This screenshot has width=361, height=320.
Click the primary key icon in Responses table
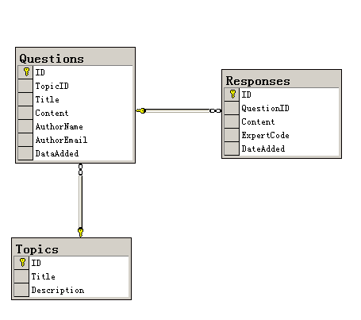click(232, 94)
